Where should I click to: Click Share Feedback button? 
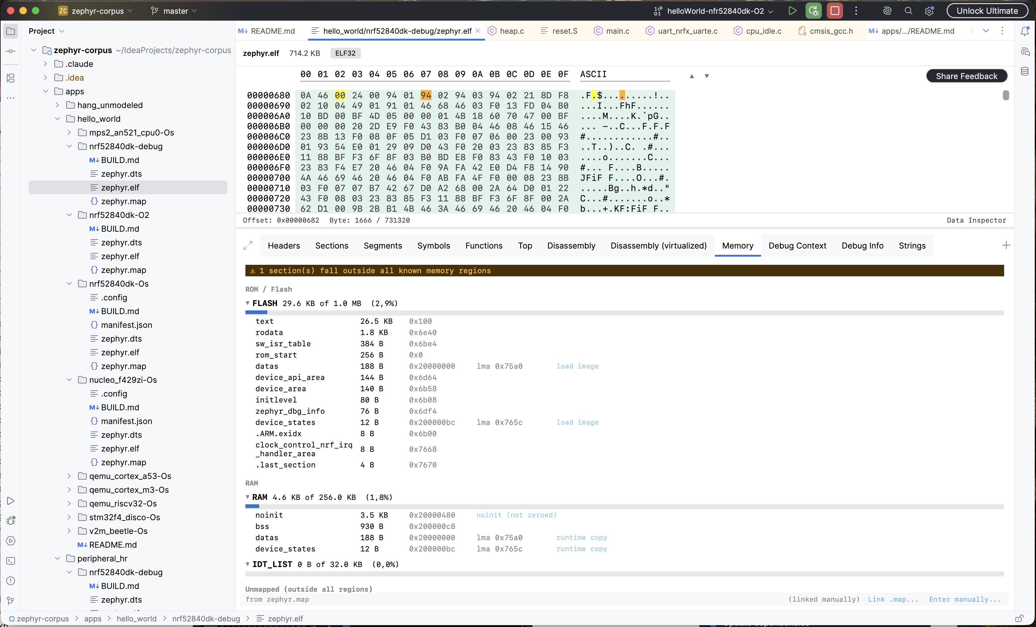click(966, 76)
